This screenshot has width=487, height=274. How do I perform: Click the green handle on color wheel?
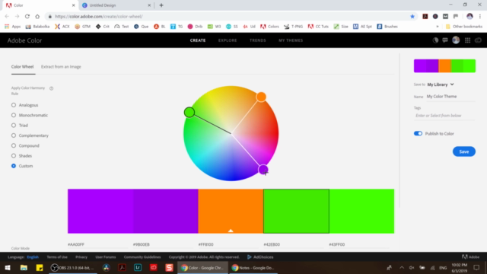tap(189, 112)
